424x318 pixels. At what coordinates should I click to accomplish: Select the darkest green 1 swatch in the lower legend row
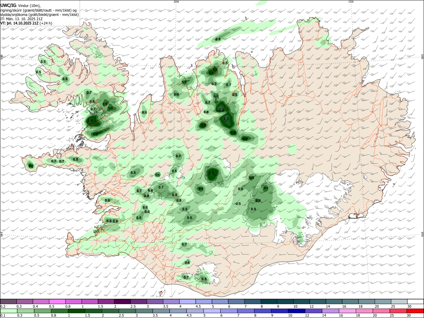pos(76,311)
